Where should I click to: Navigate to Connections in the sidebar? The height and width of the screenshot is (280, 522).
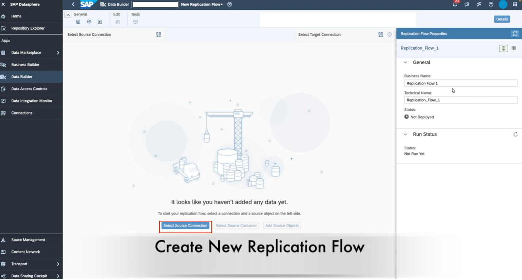click(22, 113)
